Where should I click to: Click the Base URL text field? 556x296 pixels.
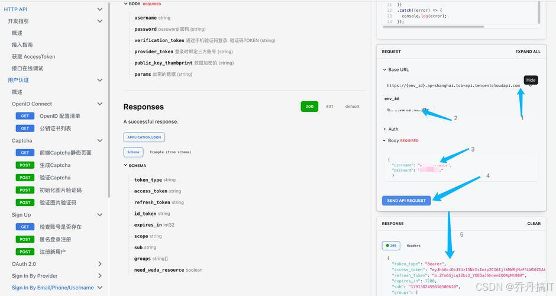click(x=453, y=85)
